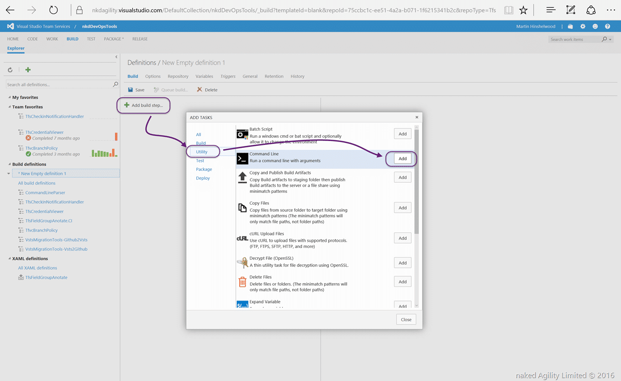Screen dimensions: 621x381
Task: Add the Command Line task
Action: 403,159
